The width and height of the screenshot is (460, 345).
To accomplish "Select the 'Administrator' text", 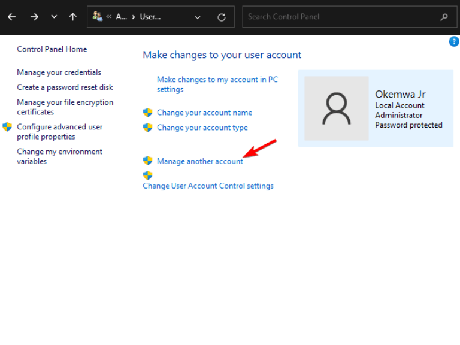I will point(399,115).
